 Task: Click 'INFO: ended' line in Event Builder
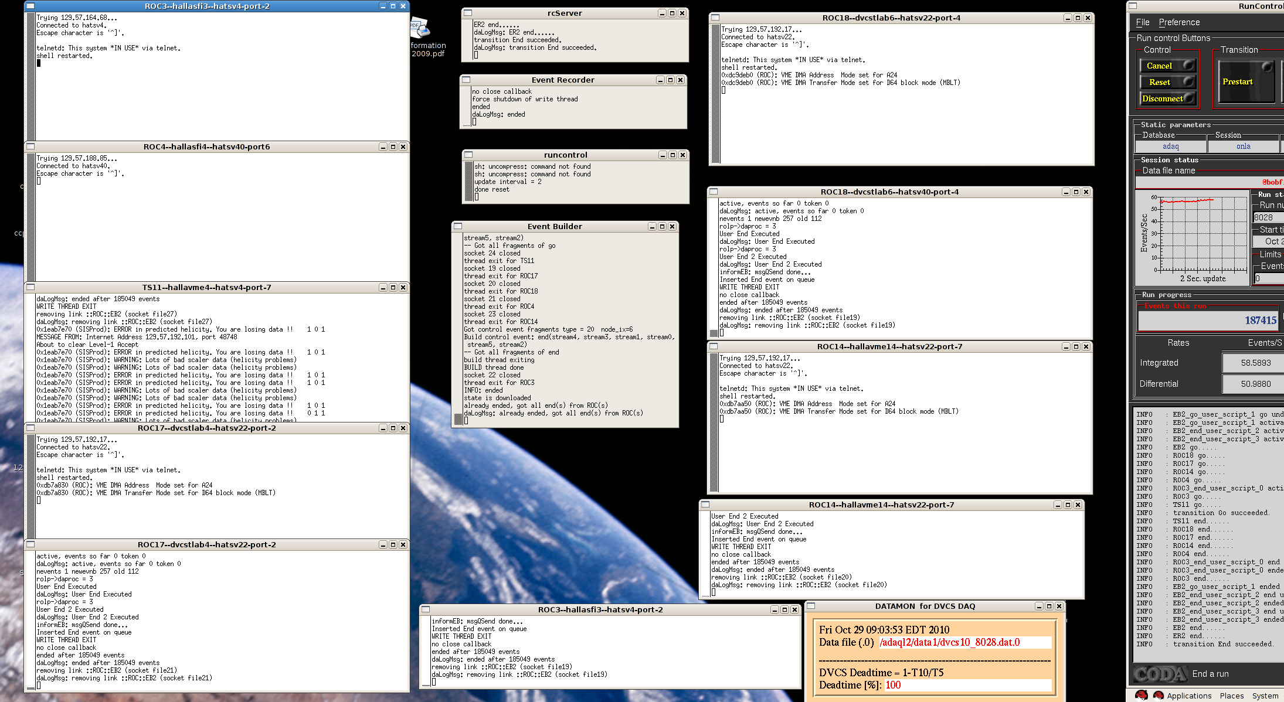pos(483,390)
